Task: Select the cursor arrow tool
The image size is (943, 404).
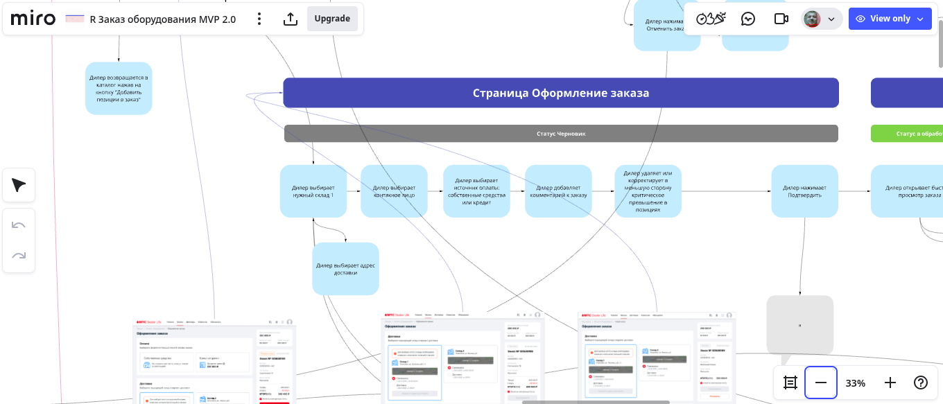Action: point(19,185)
